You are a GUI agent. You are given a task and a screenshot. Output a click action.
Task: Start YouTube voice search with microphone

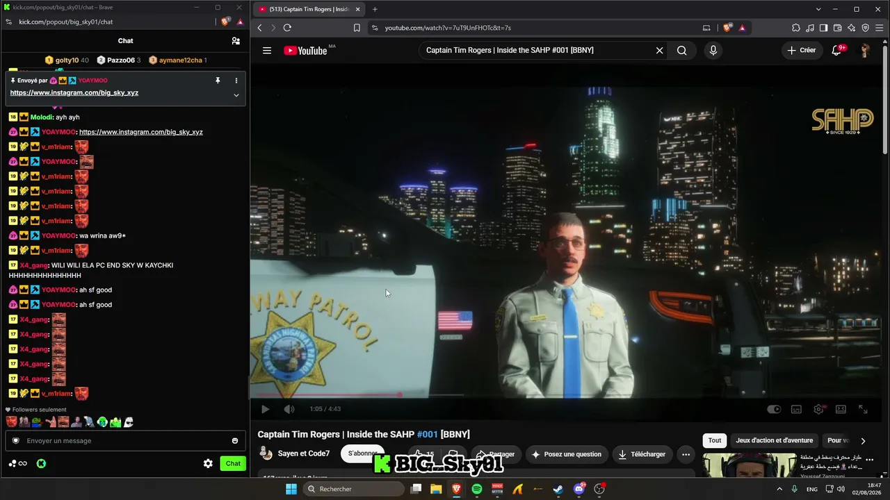click(x=713, y=50)
